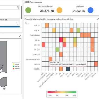Screen dimensions: 99x99
Task: Select the Net financial status value 28,275.78
Action: (47, 11)
